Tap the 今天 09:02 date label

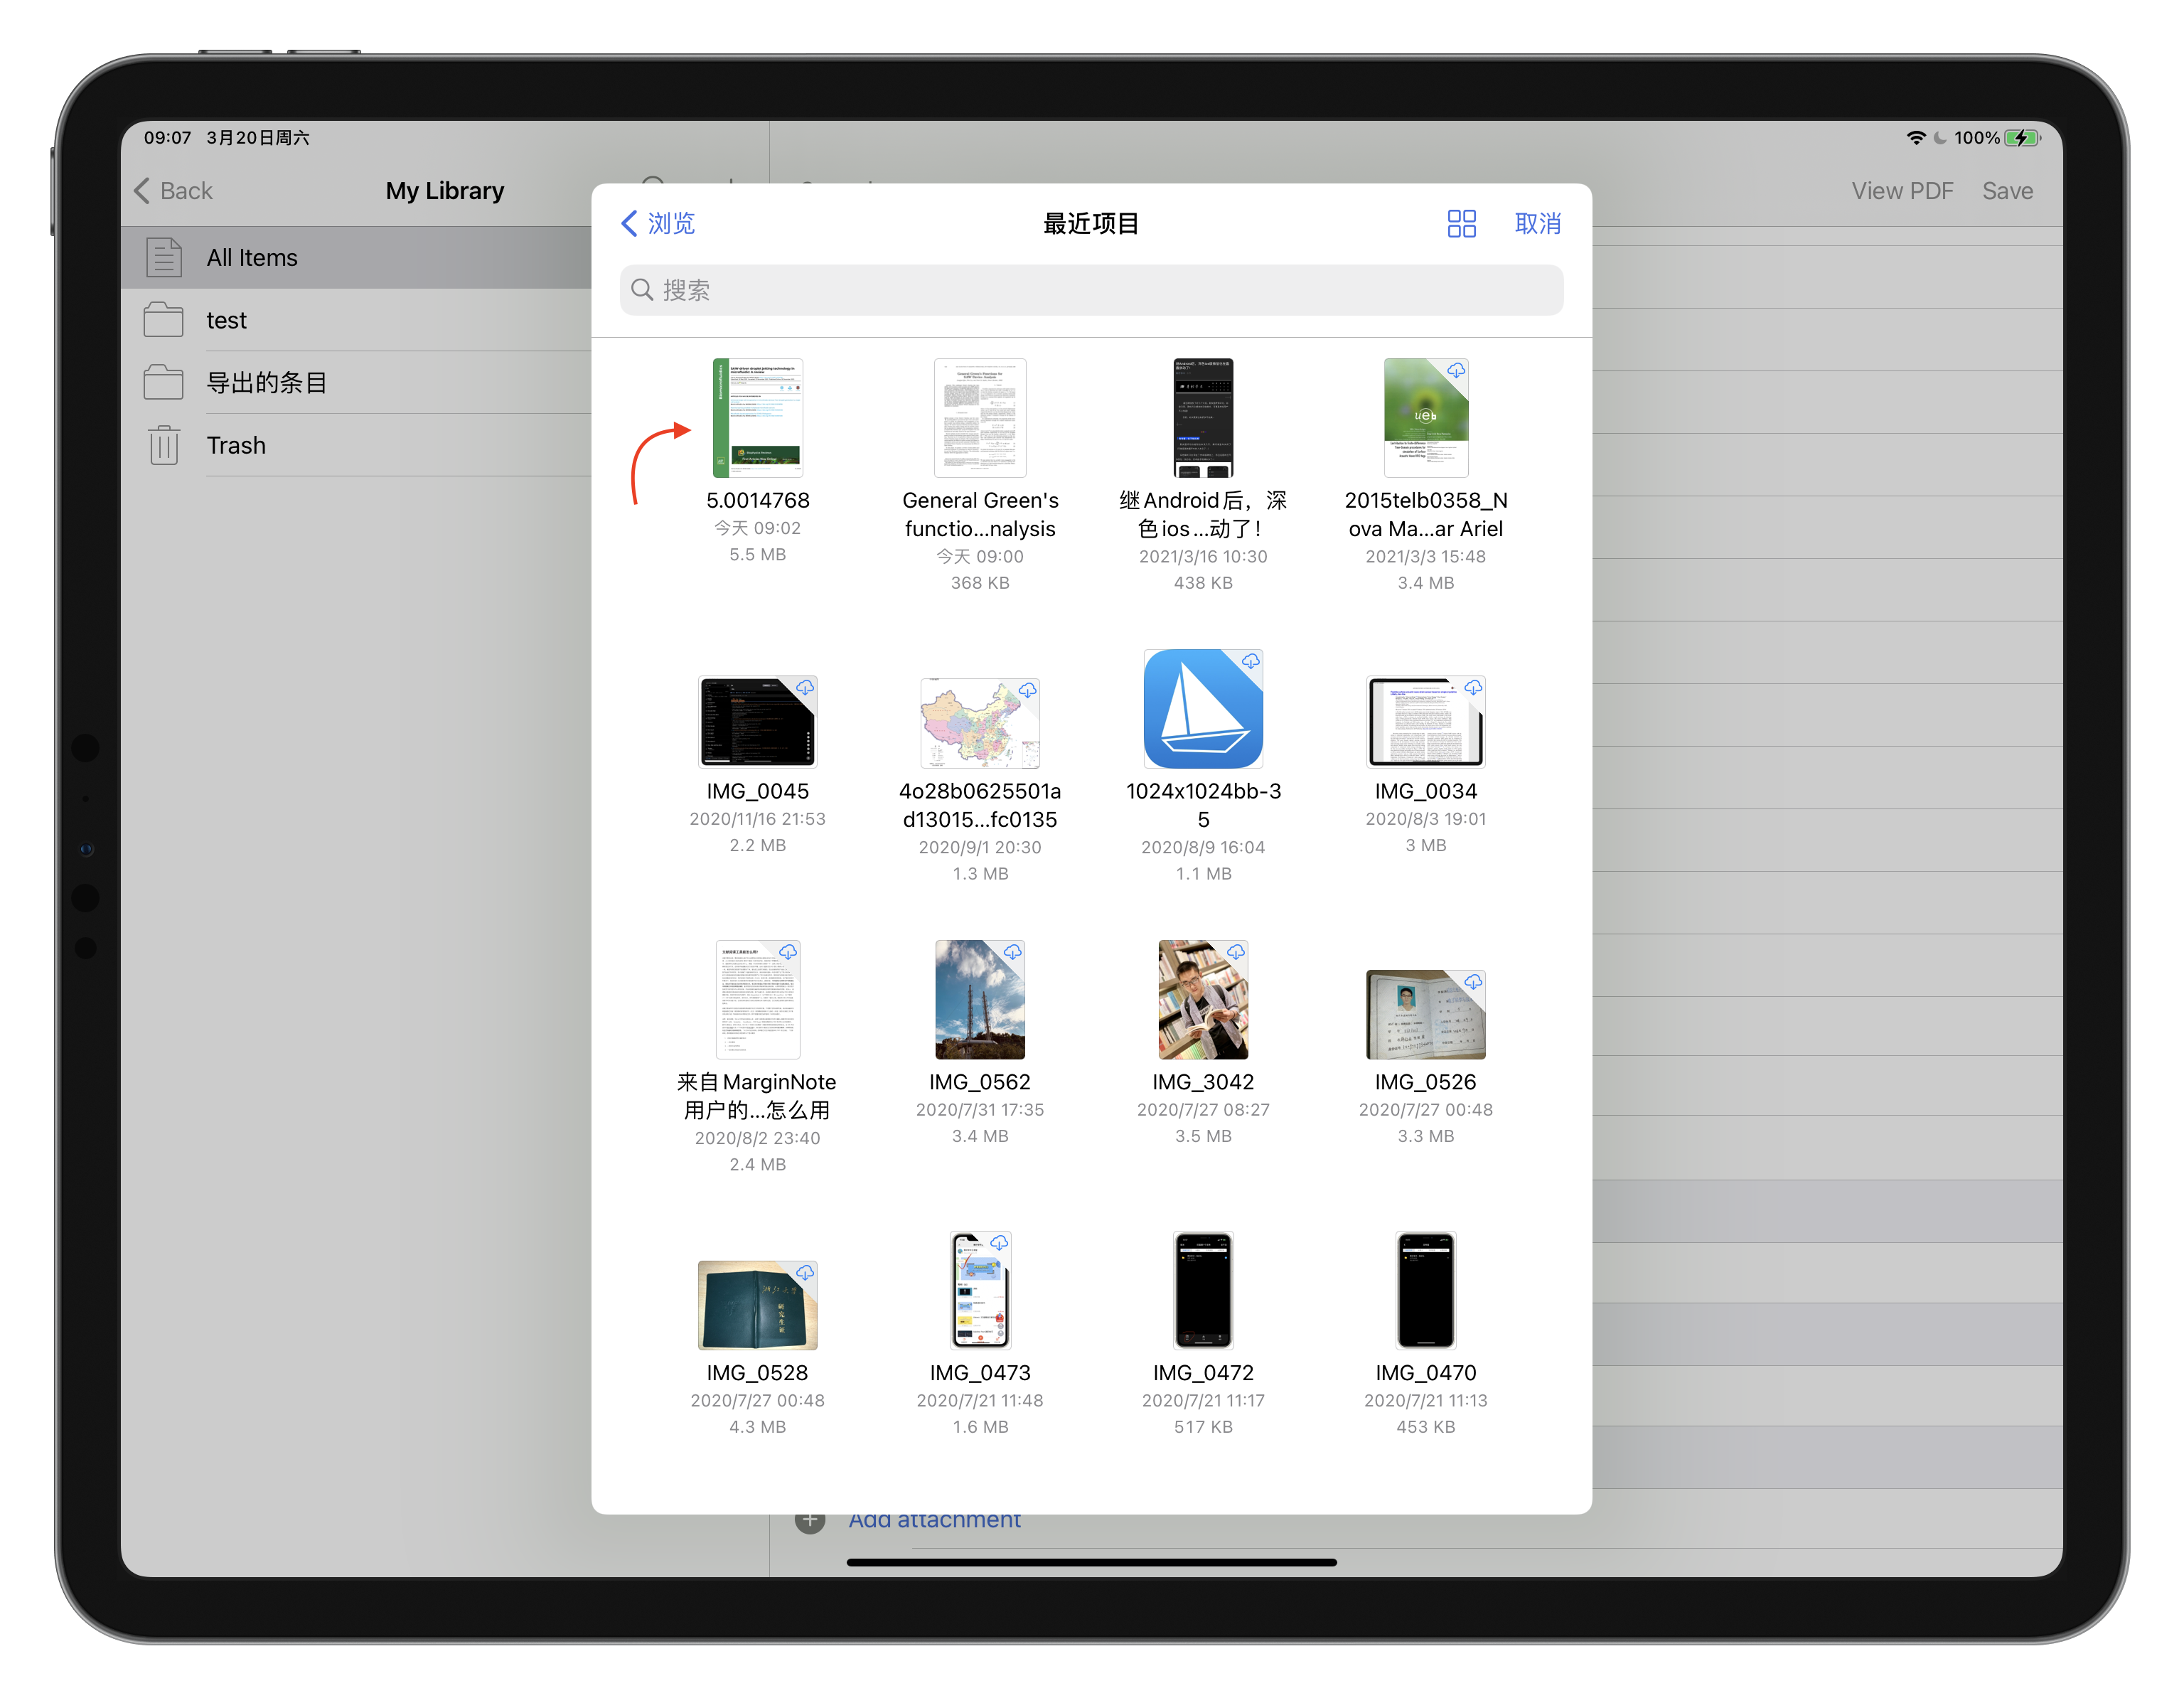tap(757, 528)
